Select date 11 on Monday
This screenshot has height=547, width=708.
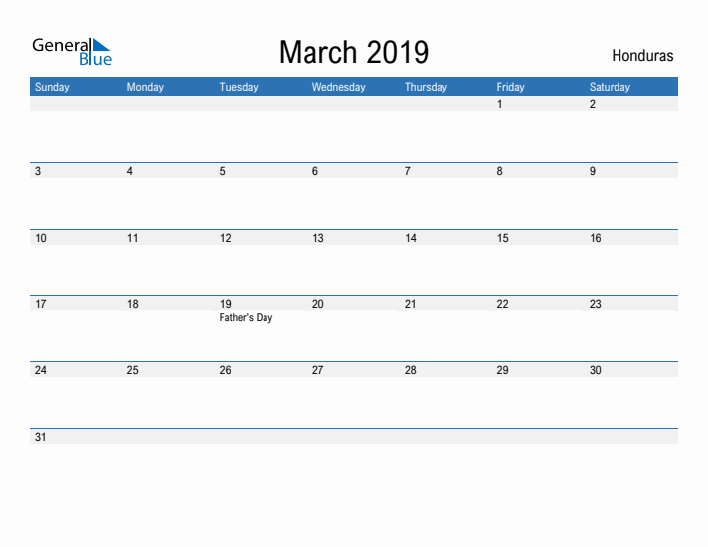point(133,238)
